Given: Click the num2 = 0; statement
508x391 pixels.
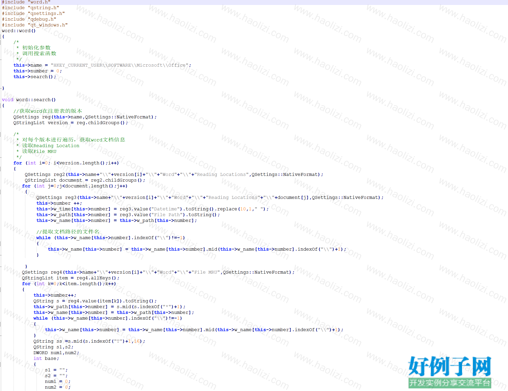Looking at the screenshot, I should click(58, 387).
